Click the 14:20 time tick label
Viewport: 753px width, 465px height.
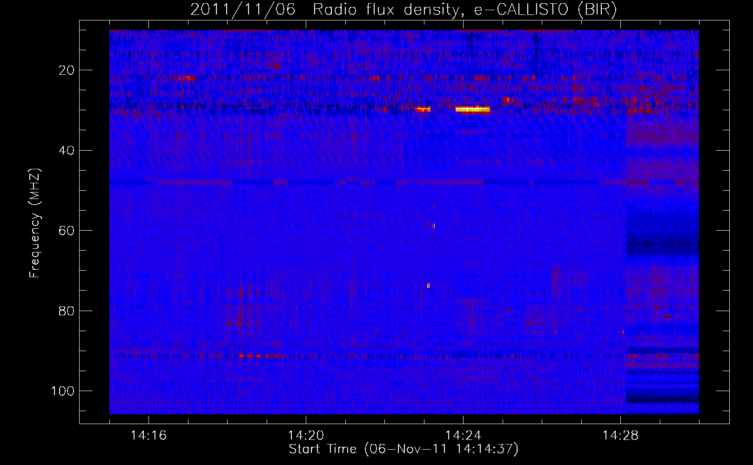[306, 436]
